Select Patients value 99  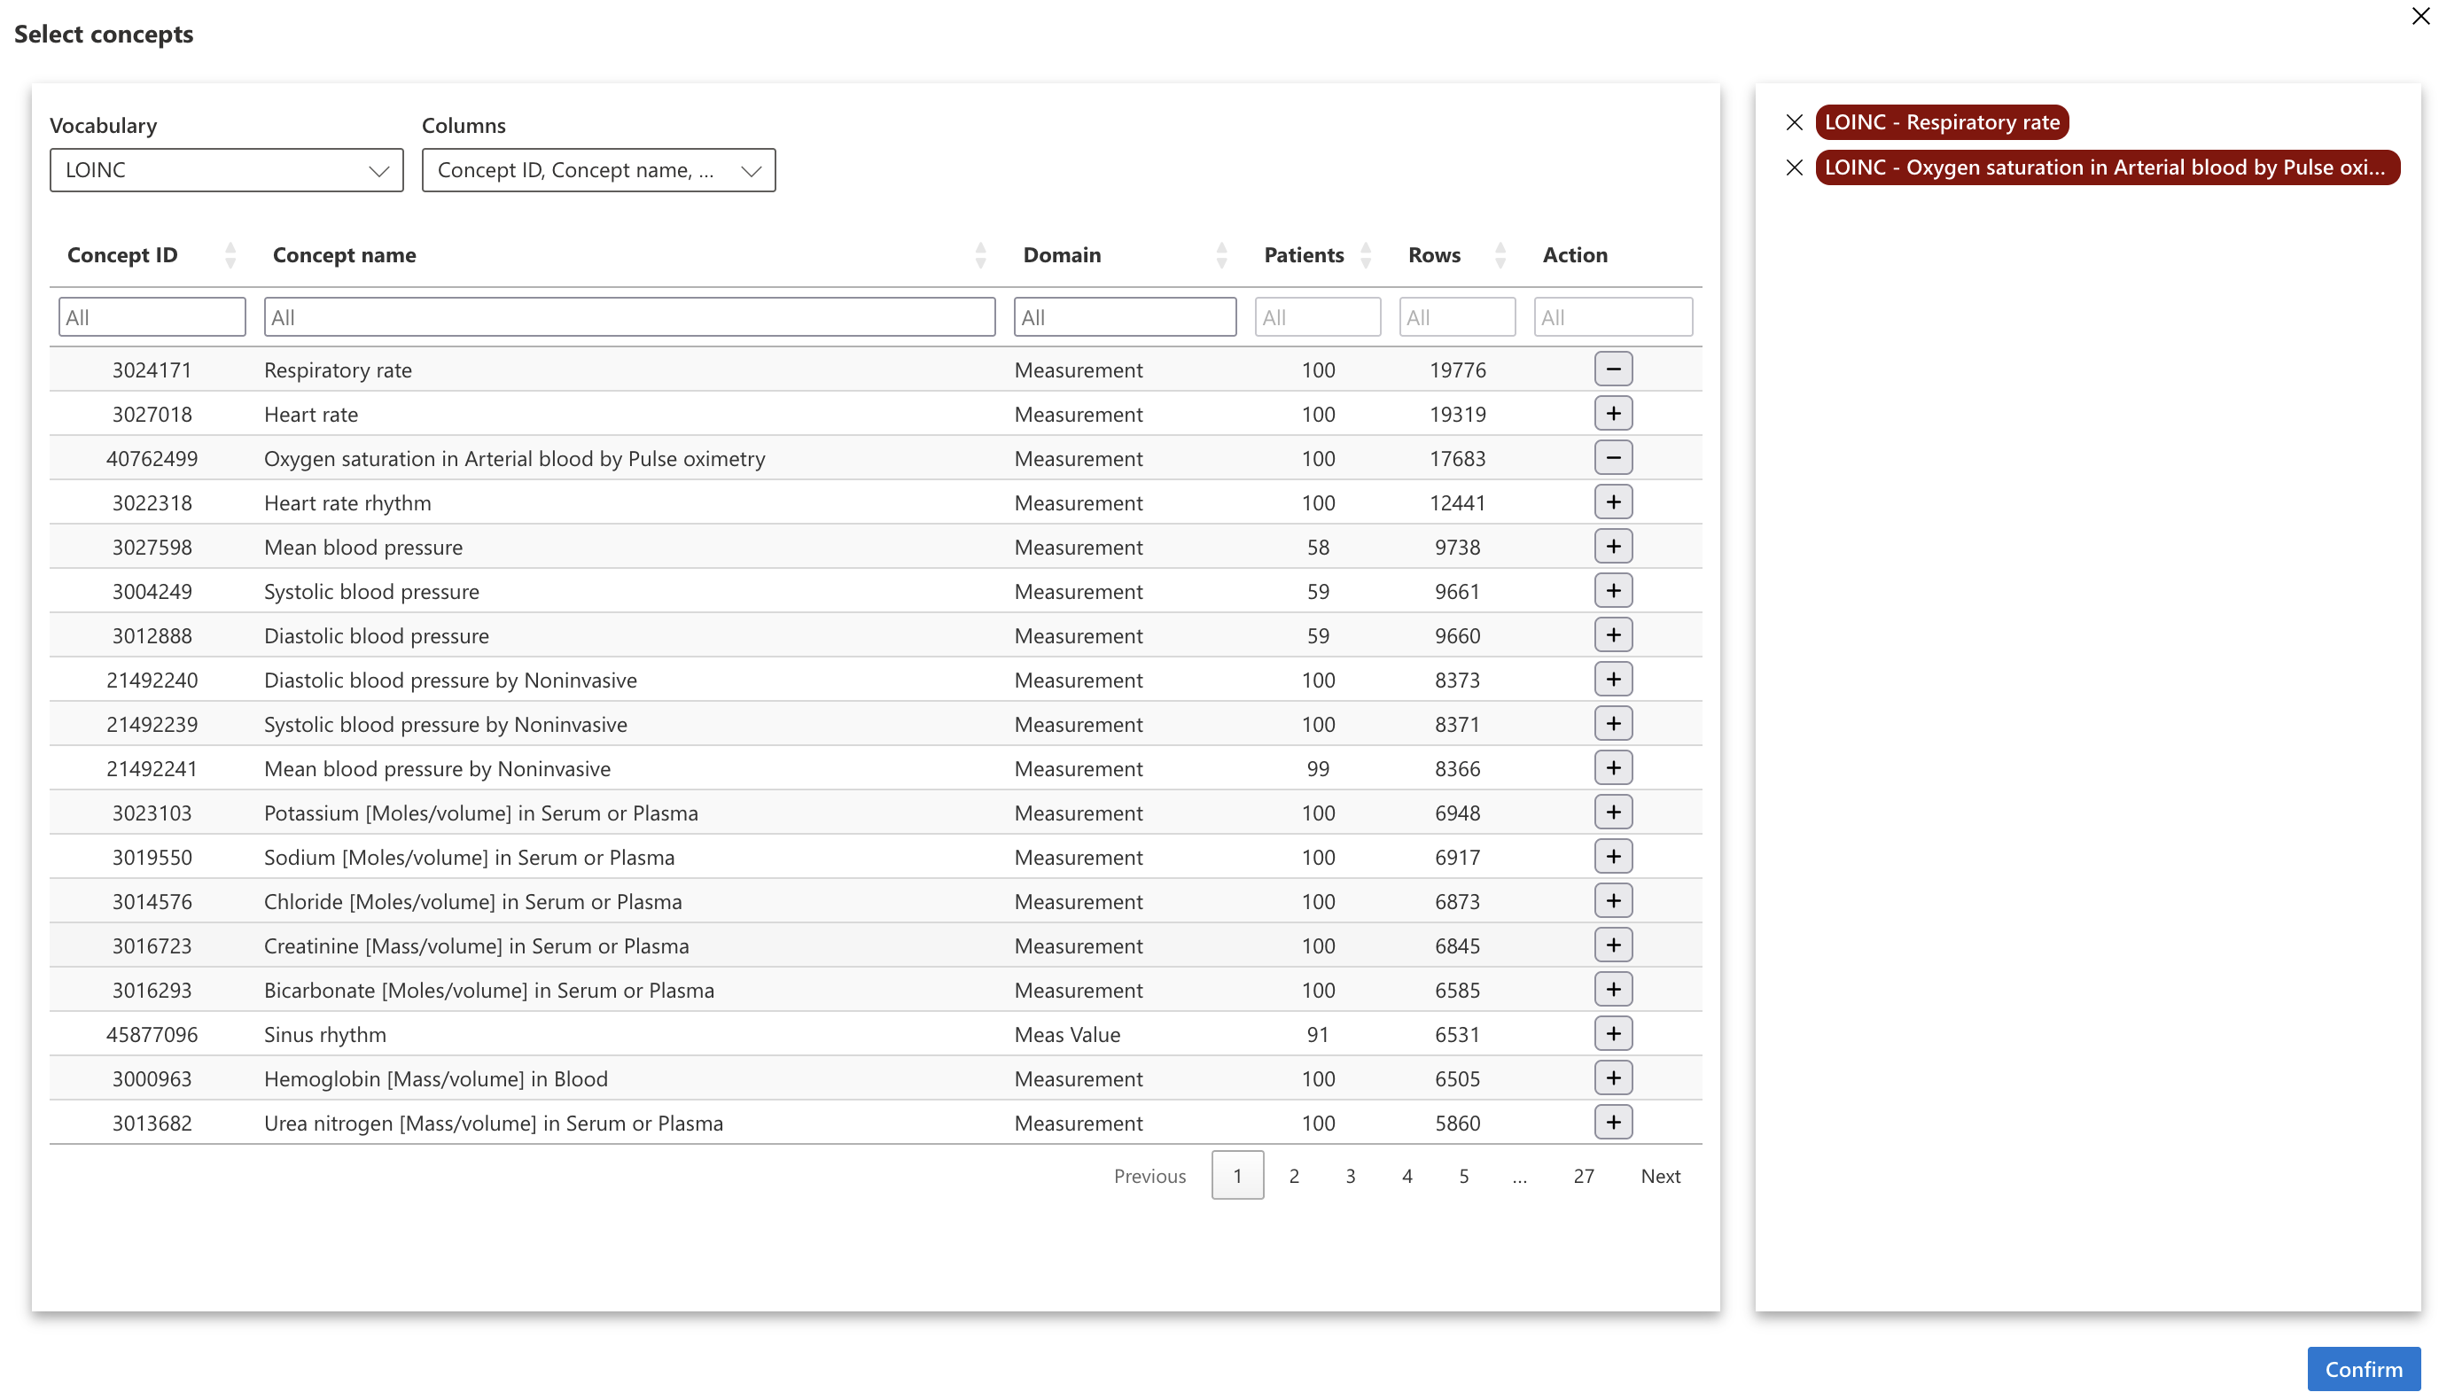click(1318, 769)
